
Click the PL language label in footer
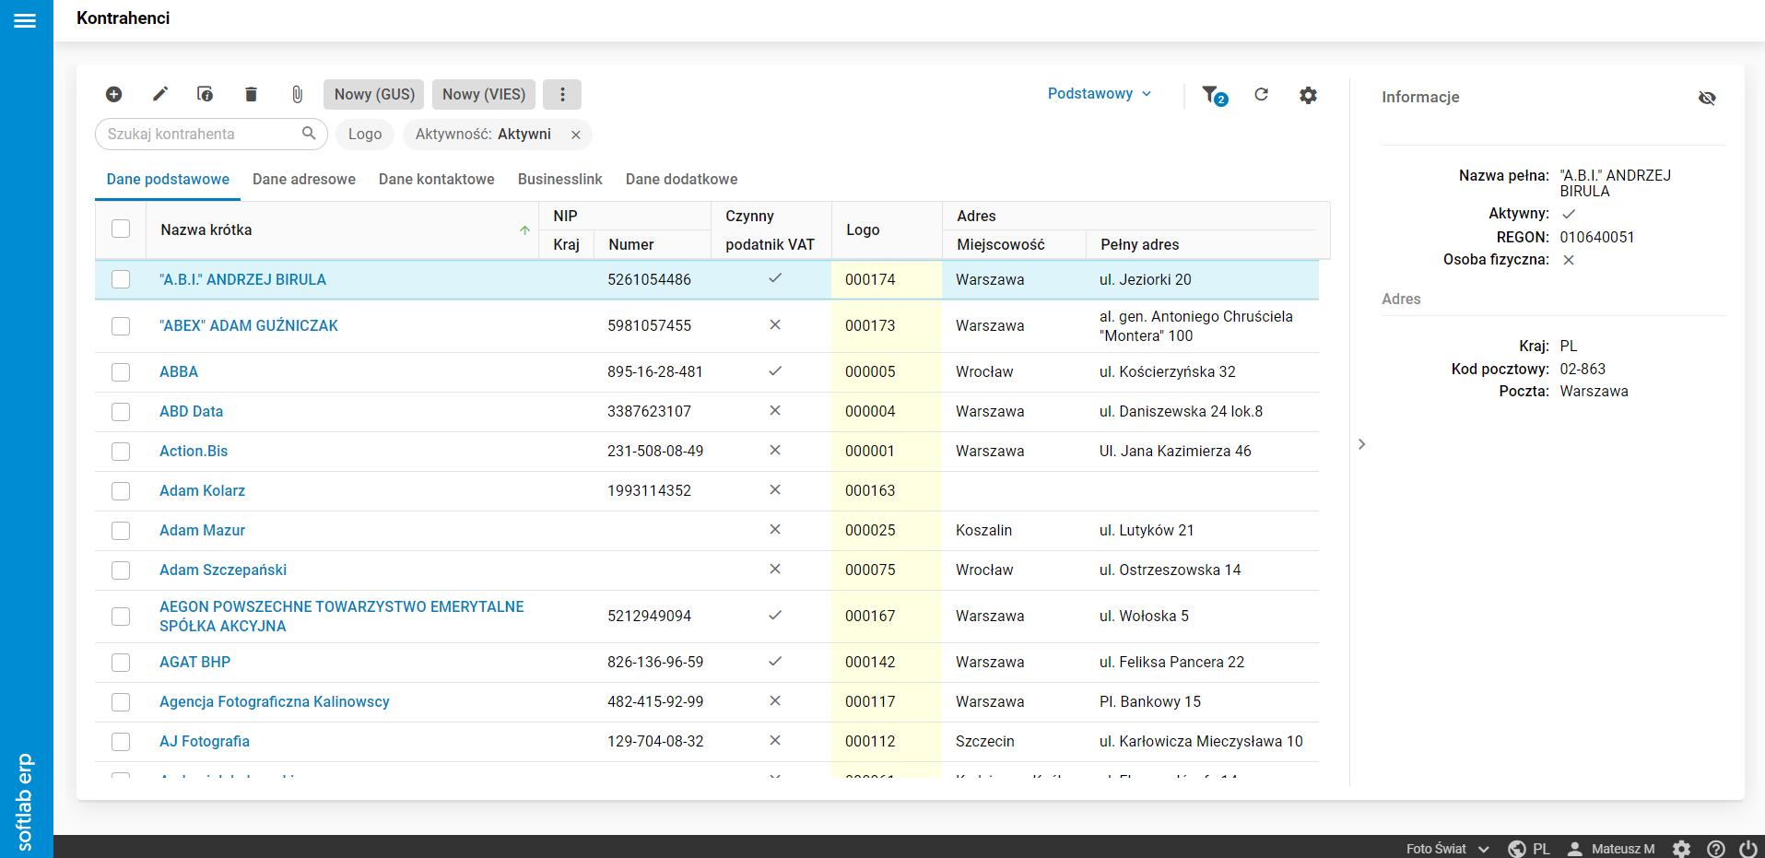click(x=1541, y=849)
